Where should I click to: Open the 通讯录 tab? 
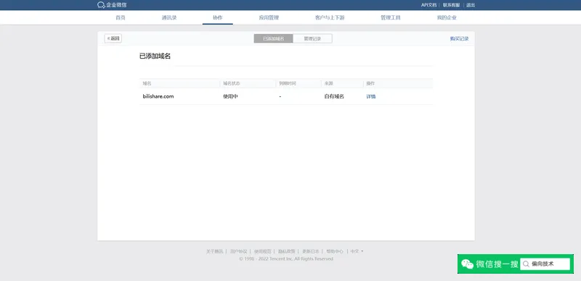(x=169, y=17)
